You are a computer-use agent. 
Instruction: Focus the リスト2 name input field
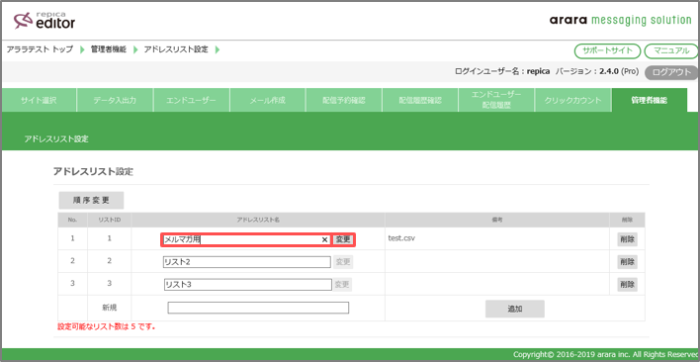tap(247, 262)
